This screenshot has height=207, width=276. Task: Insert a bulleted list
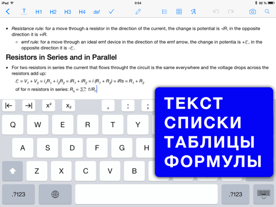coord(164,11)
